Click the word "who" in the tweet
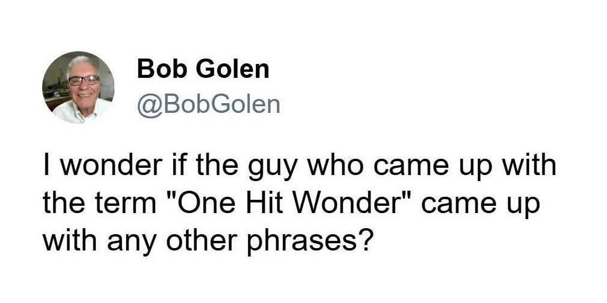Viewport: 607px width, 303px height. pyautogui.click(x=320, y=165)
